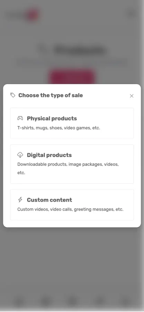Click the T-shirts, mugs, shoes description text

point(59,128)
